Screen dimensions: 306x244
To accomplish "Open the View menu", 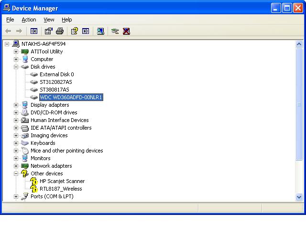I will [49, 20].
